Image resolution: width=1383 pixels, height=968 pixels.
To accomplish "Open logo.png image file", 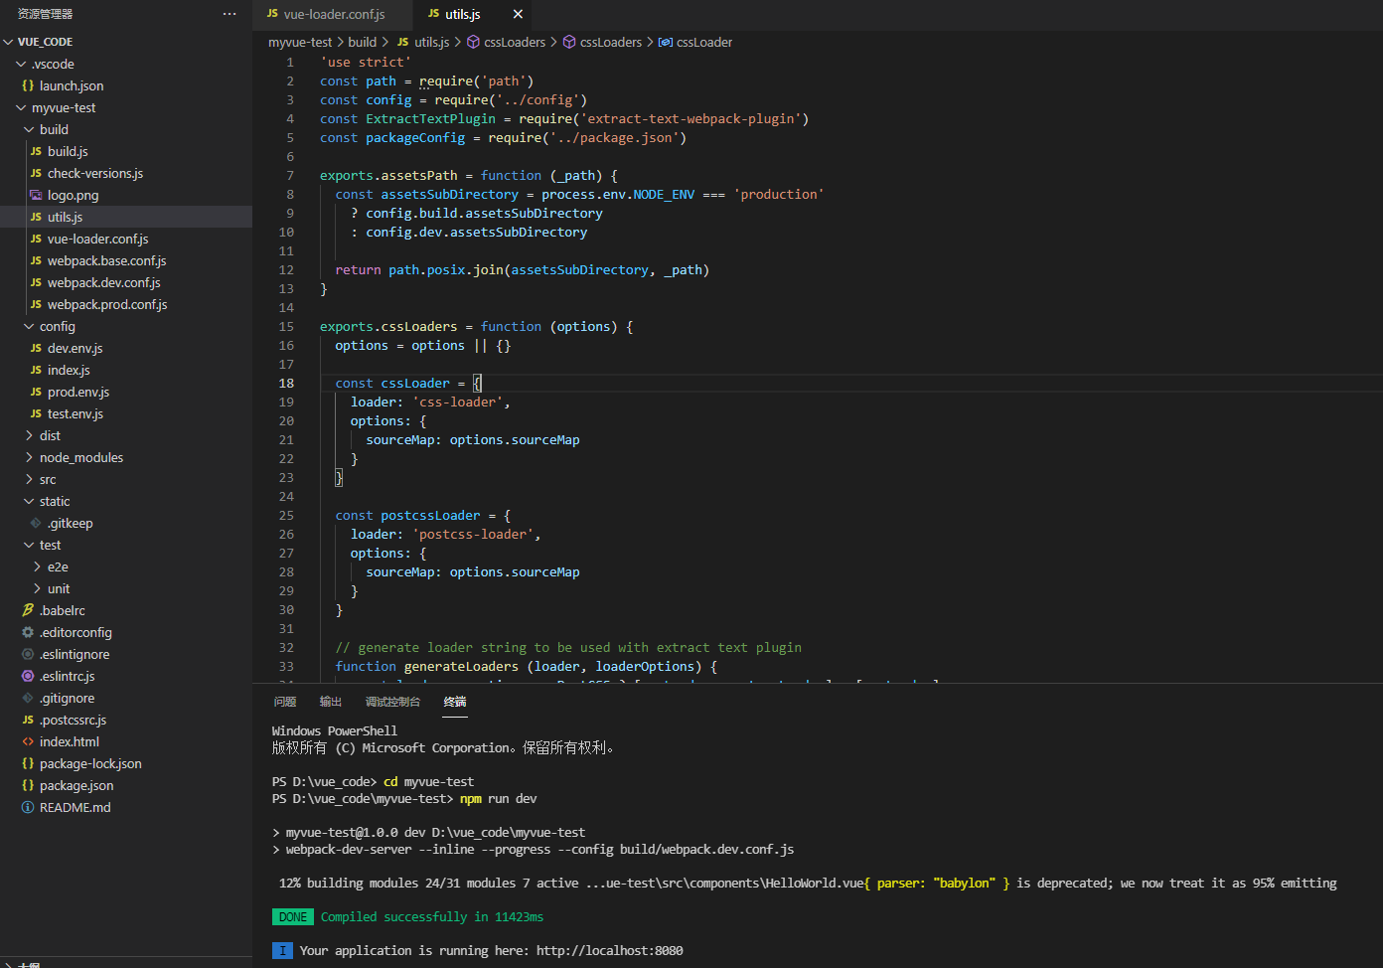I will pyautogui.click(x=126, y=195).
